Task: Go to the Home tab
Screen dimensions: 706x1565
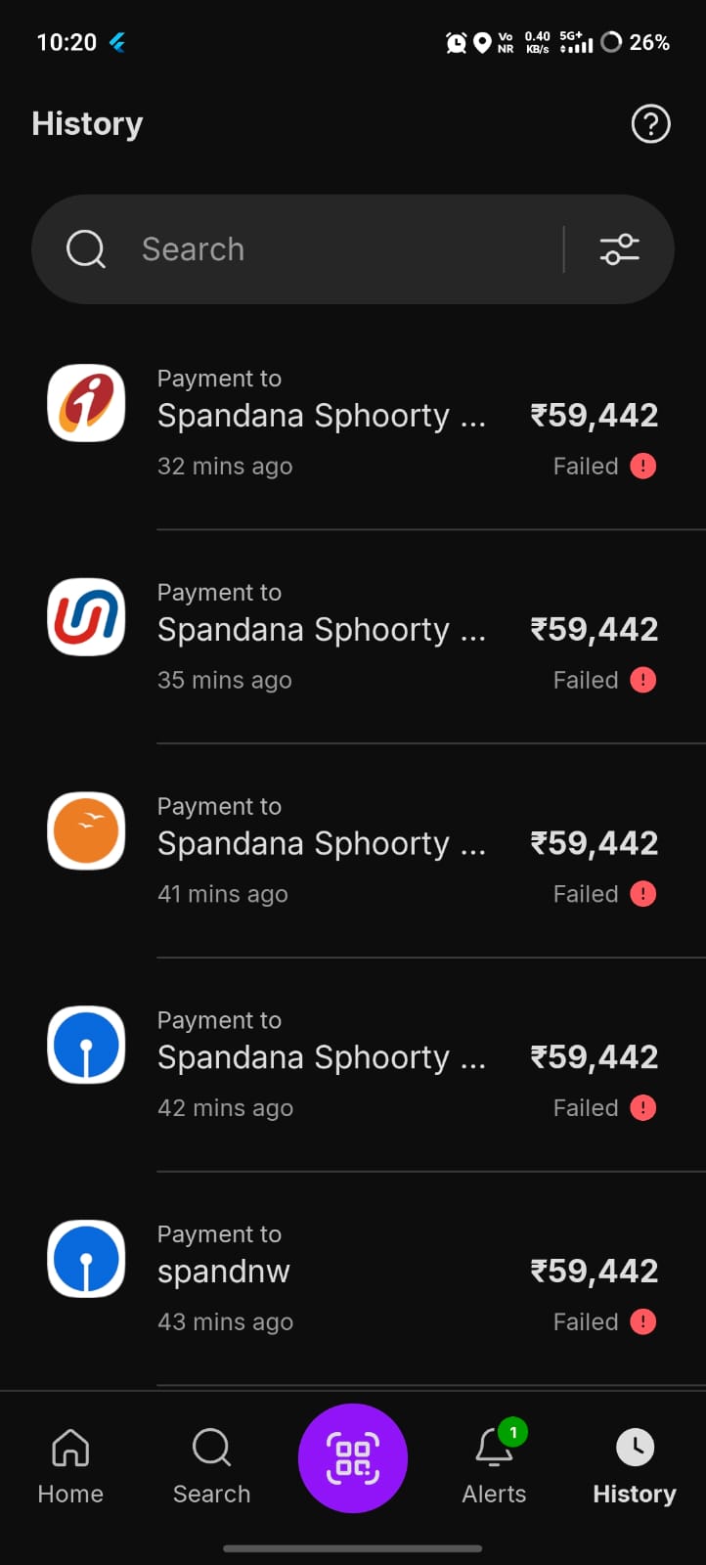Action: (70, 1465)
